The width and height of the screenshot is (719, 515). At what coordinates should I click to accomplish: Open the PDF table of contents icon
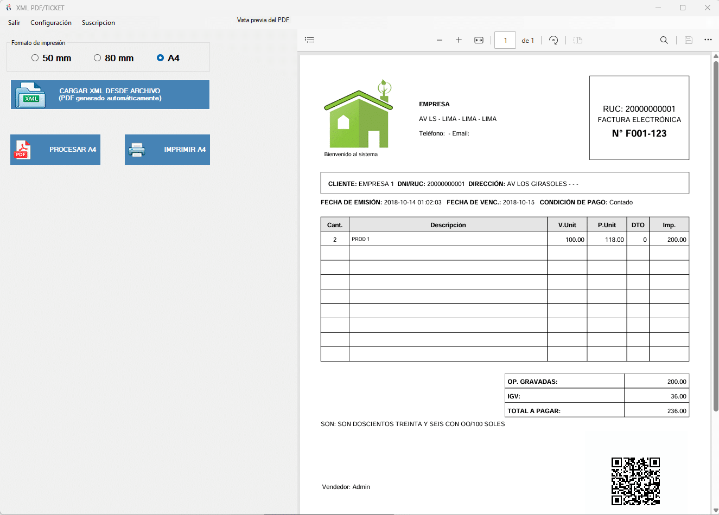click(x=309, y=40)
